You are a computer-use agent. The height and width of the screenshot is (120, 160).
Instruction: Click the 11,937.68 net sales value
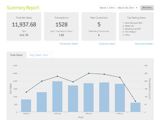pyautogui.click(x=24, y=25)
